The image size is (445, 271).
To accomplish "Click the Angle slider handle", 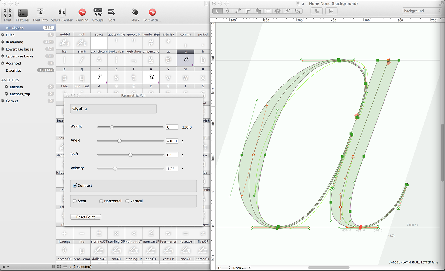I will (119, 141).
